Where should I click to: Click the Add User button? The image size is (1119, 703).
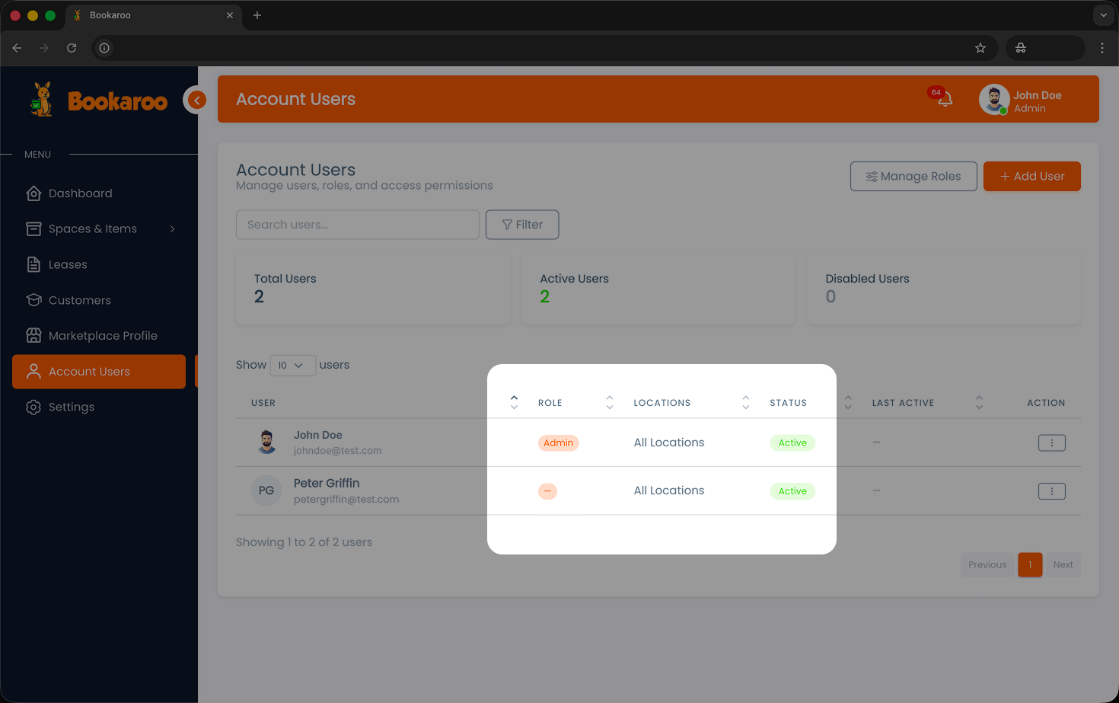1031,176
